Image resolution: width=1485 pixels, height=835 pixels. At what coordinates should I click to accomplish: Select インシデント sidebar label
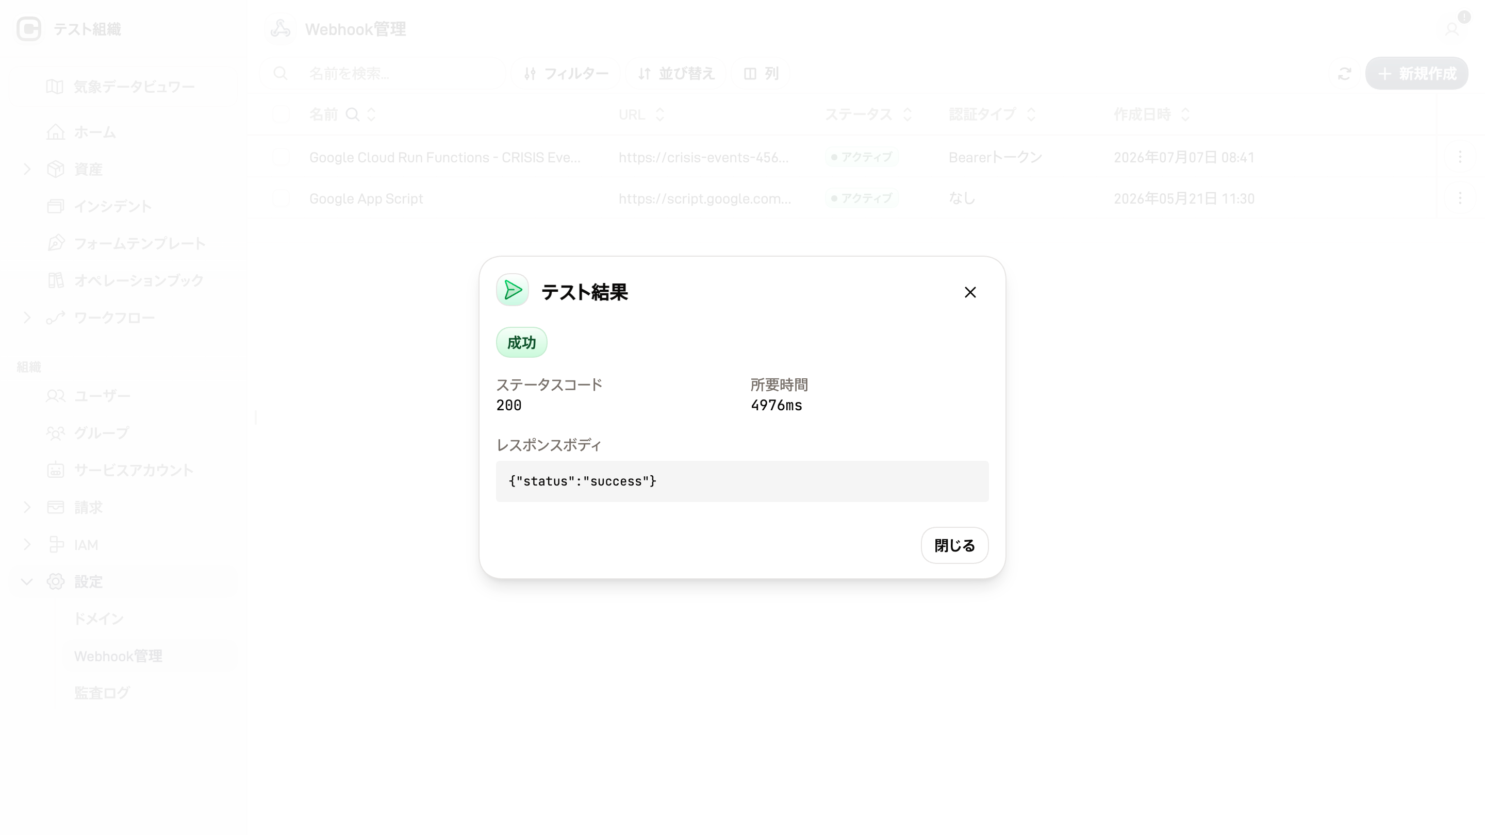[x=113, y=206]
